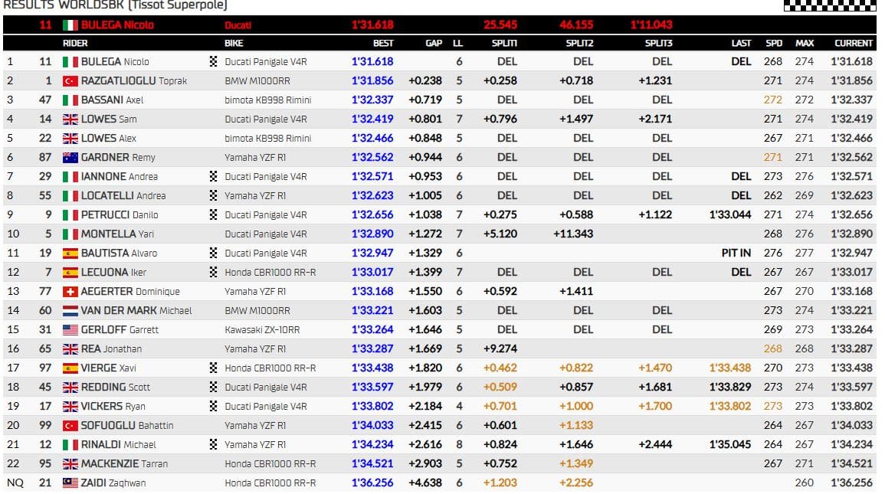885x494 pixels.
Task: Click the LL column header
Action: coord(457,43)
